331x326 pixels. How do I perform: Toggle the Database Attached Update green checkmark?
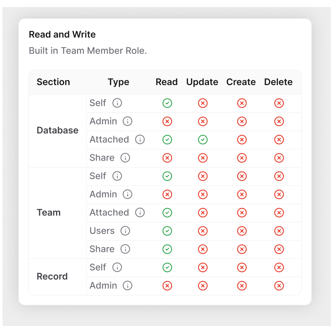[203, 140]
